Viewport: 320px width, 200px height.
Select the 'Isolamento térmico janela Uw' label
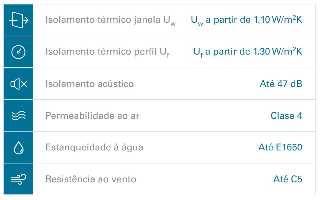(x=111, y=20)
